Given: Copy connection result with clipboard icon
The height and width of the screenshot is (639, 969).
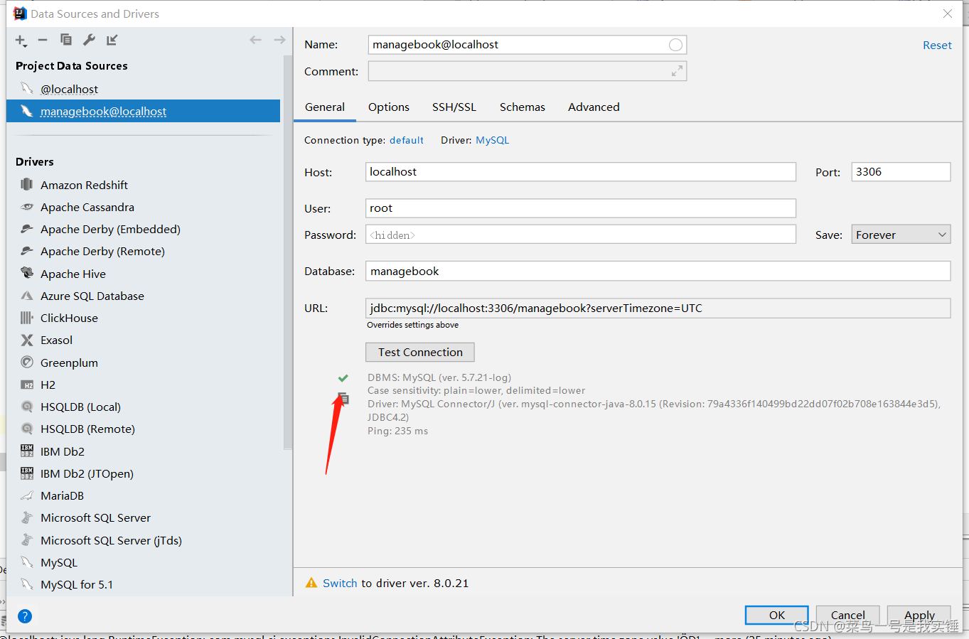Looking at the screenshot, I should pos(343,399).
